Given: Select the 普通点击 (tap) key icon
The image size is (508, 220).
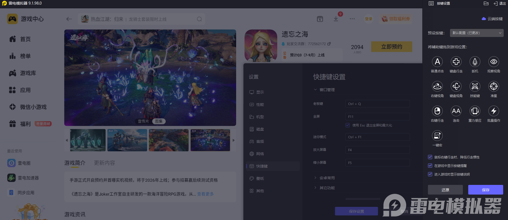Looking at the screenshot, I should 437,62.
